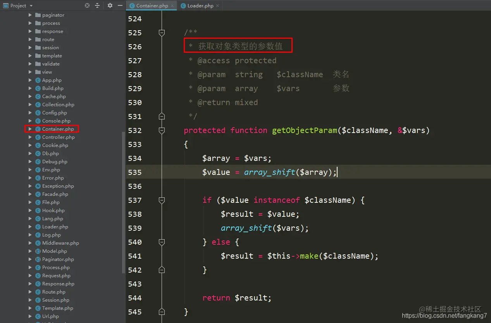Image resolution: width=491 pixels, height=323 pixels.
Task: Click the Db.php class icon
Action: point(38,154)
